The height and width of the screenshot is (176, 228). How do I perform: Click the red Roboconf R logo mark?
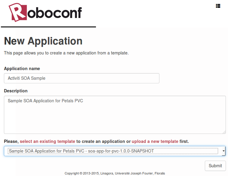18,13
